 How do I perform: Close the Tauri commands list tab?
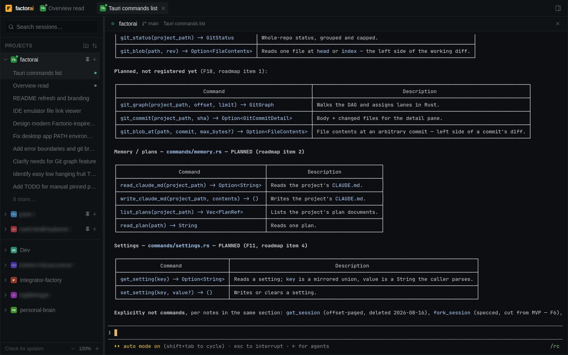click(x=163, y=8)
